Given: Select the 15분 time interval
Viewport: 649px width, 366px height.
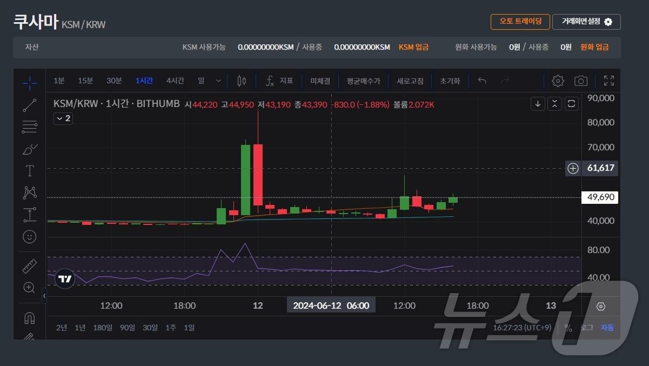Looking at the screenshot, I should pyautogui.click(x=85, y=81).
